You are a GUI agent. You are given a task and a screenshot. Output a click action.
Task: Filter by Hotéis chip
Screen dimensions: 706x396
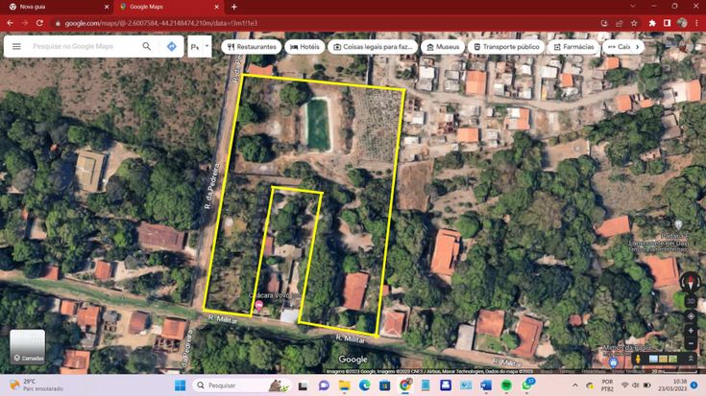pos(304,47)
